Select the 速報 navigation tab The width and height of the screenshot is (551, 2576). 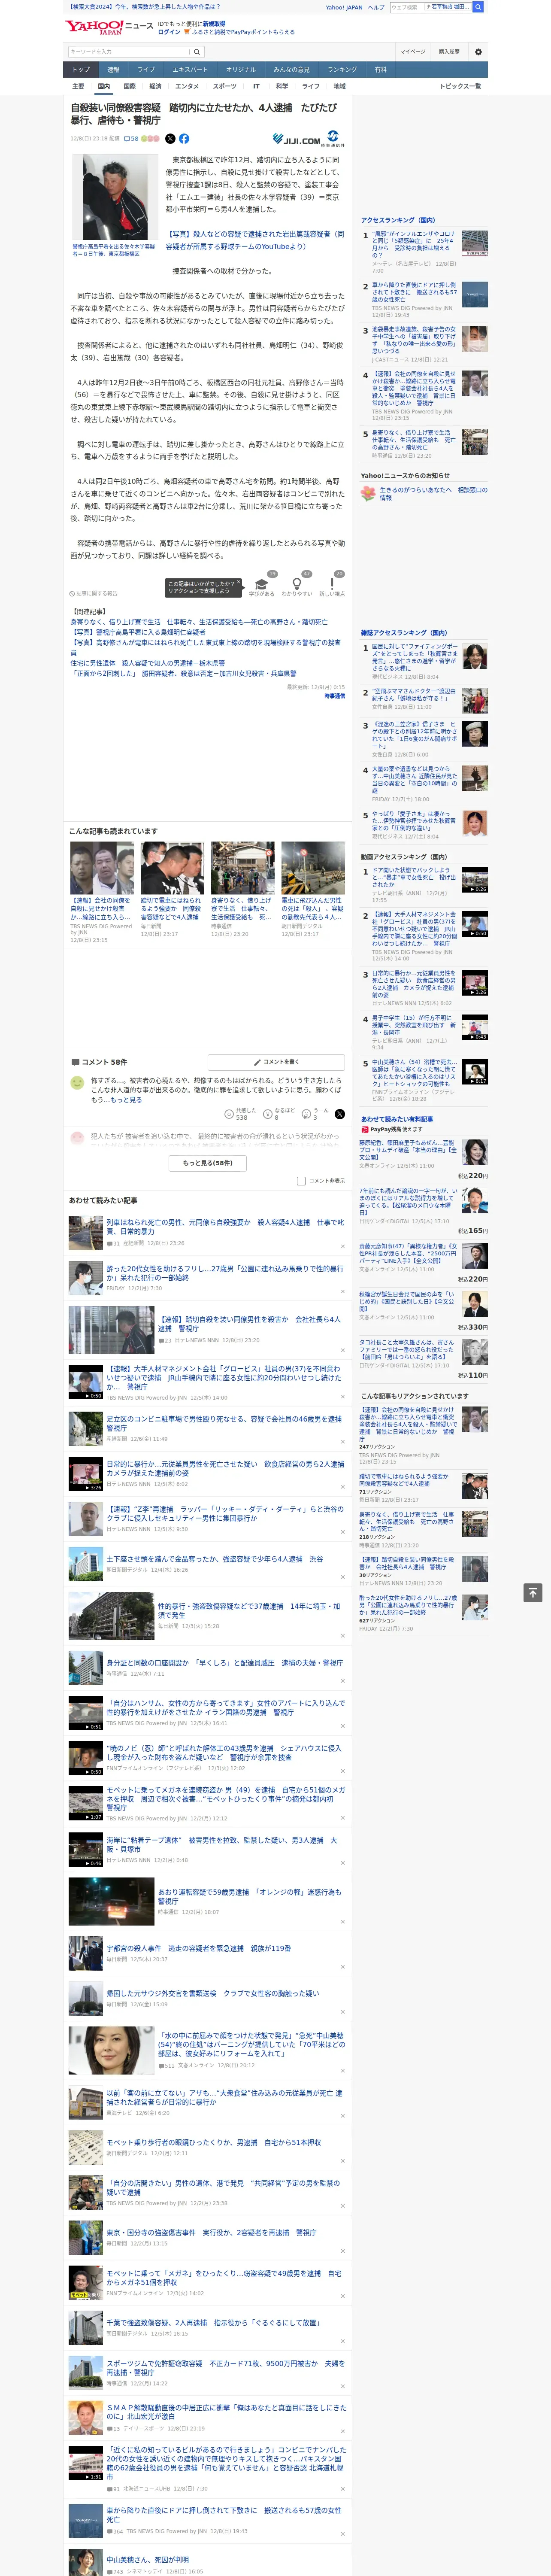(113, 70)
